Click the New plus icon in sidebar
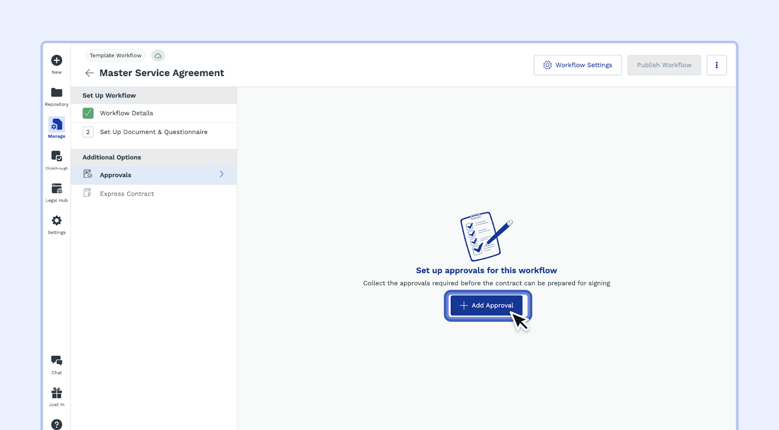The height and width of the screenshot is (430, 779). (56, 60)
